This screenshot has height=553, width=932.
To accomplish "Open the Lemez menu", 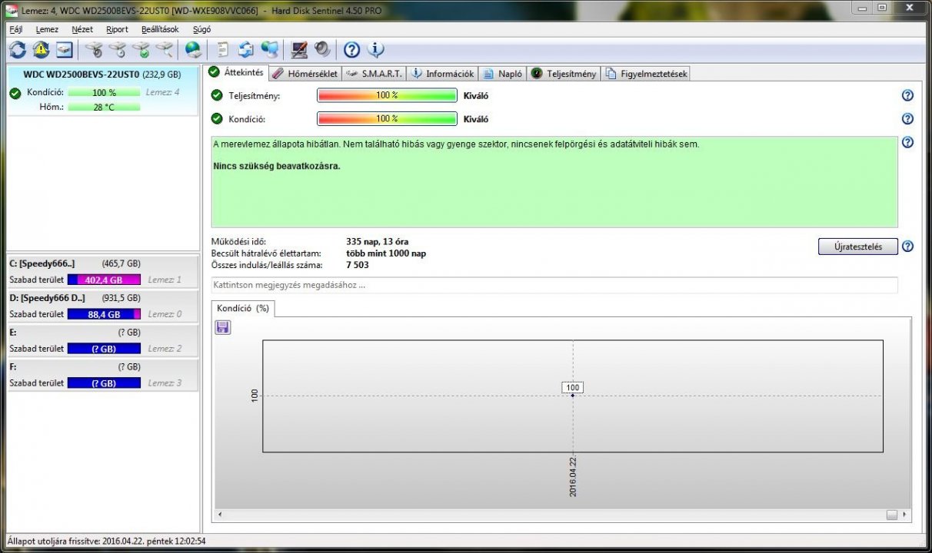I will click(47, 29).
